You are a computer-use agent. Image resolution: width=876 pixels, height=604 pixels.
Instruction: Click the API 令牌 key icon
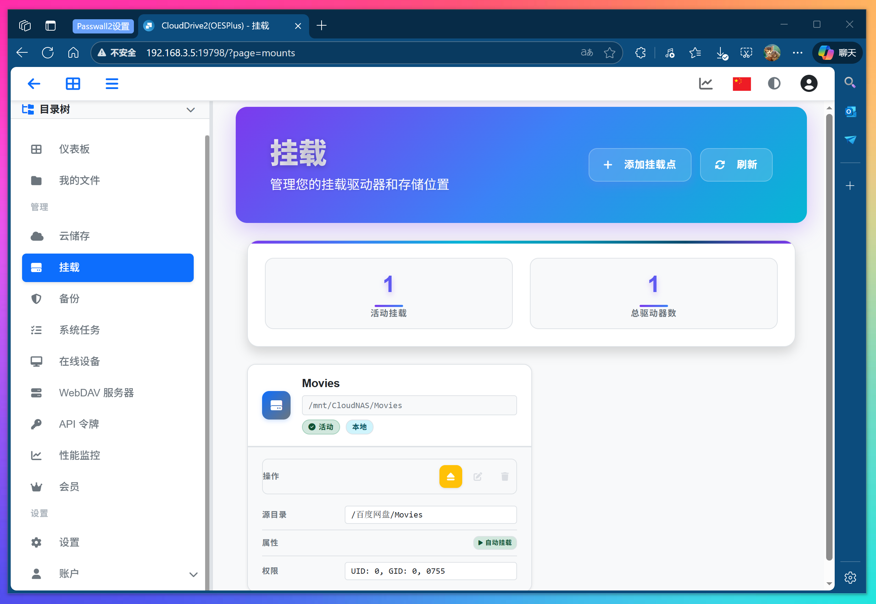click(x=36, y=424)
